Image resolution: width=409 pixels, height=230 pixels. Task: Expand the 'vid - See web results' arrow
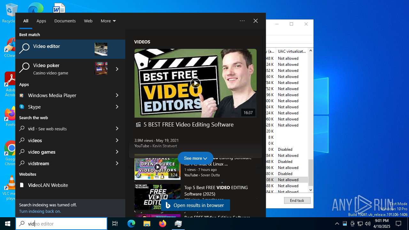tap(117, 128)
